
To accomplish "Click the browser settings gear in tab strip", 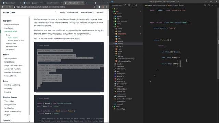I will click(95, 3).
